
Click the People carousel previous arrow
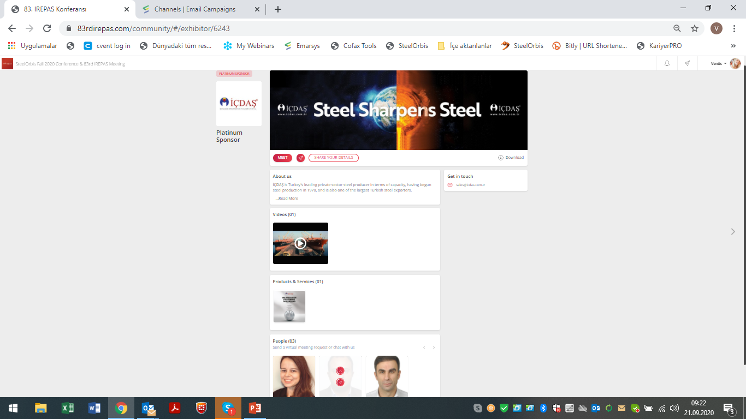tap(424, 348)
